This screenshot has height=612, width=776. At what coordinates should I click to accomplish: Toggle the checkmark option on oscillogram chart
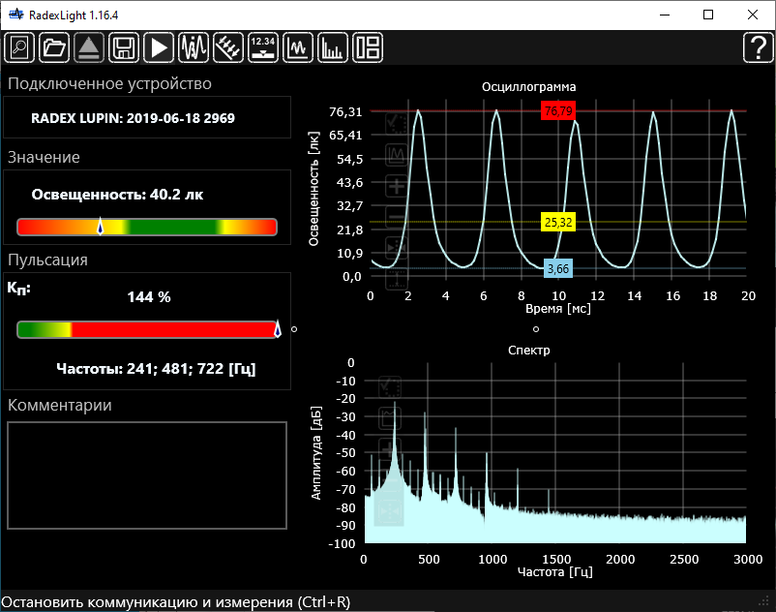397,123
